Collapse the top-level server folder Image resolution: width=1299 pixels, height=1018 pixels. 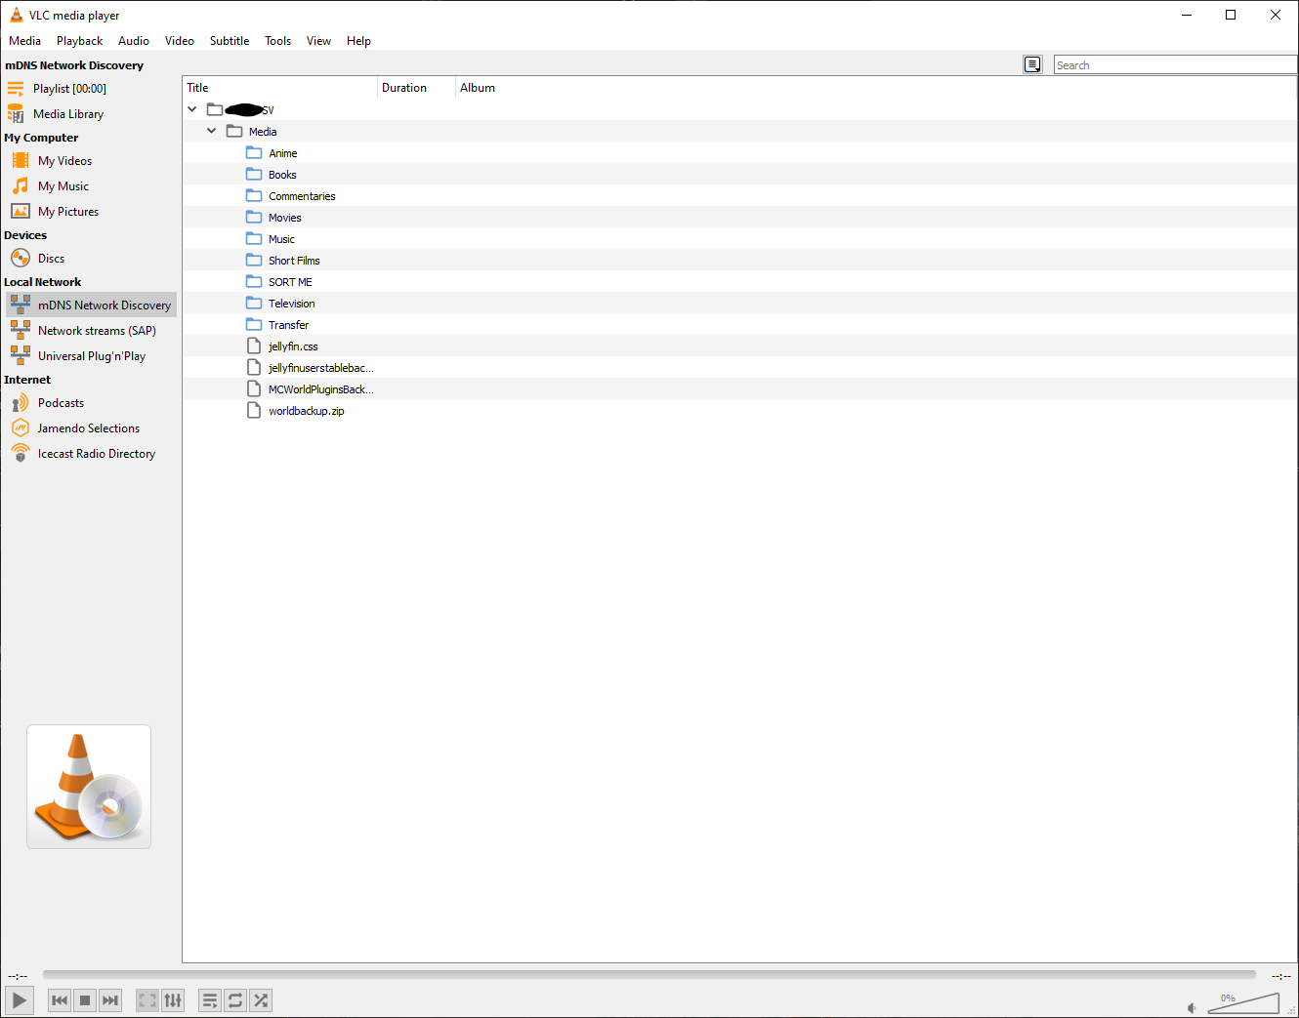tap(192, 109)
